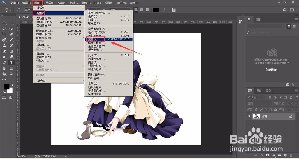Select the Clone Stamp tool
This screenshot has width=299, height=159.
click(4, 45)
